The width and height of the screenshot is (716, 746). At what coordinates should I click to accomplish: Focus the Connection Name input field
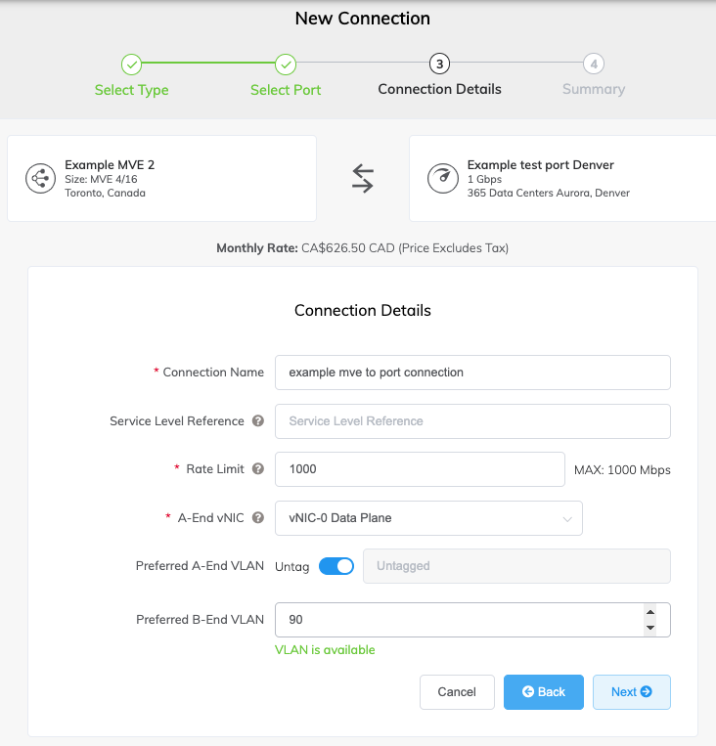tap(472, 373)
